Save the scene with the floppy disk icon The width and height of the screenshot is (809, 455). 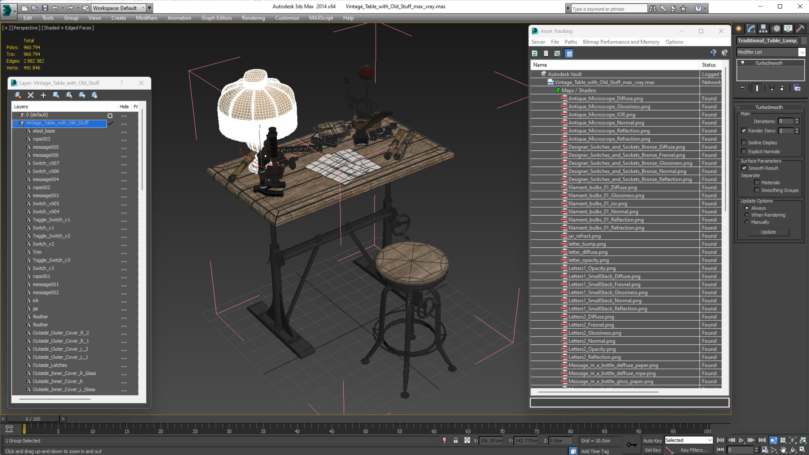pos(45,8)
